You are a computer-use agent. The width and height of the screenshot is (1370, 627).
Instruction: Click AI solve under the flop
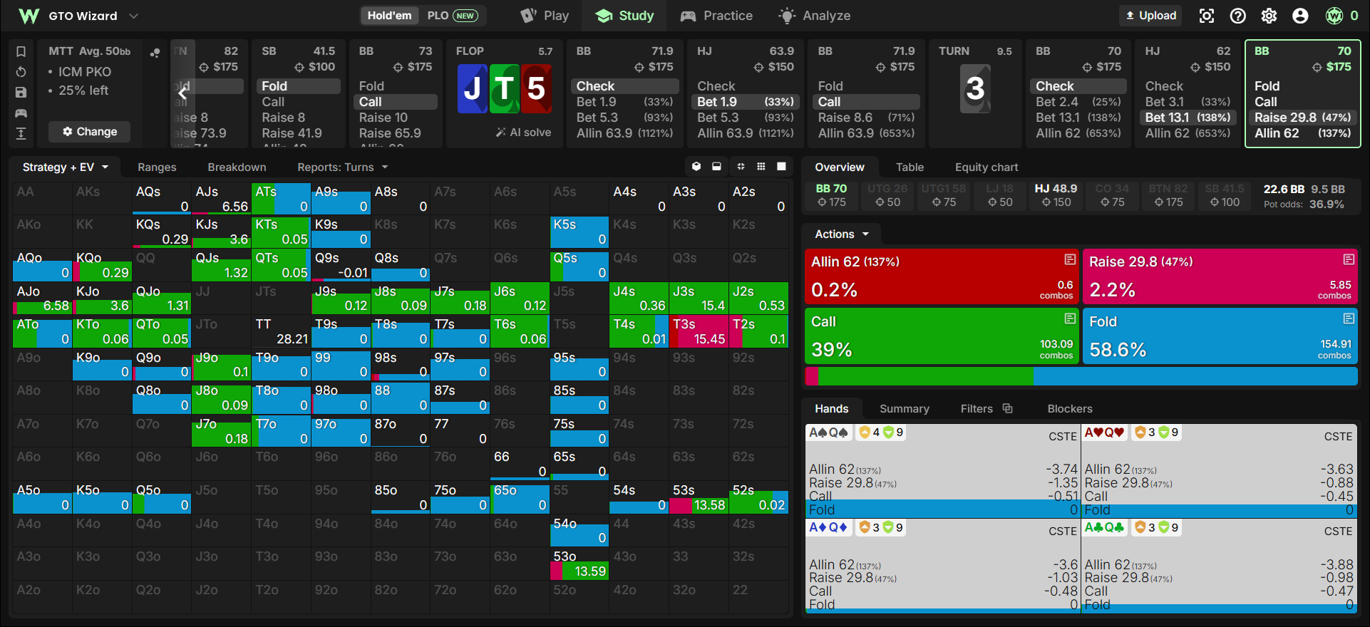pos(524,132)
